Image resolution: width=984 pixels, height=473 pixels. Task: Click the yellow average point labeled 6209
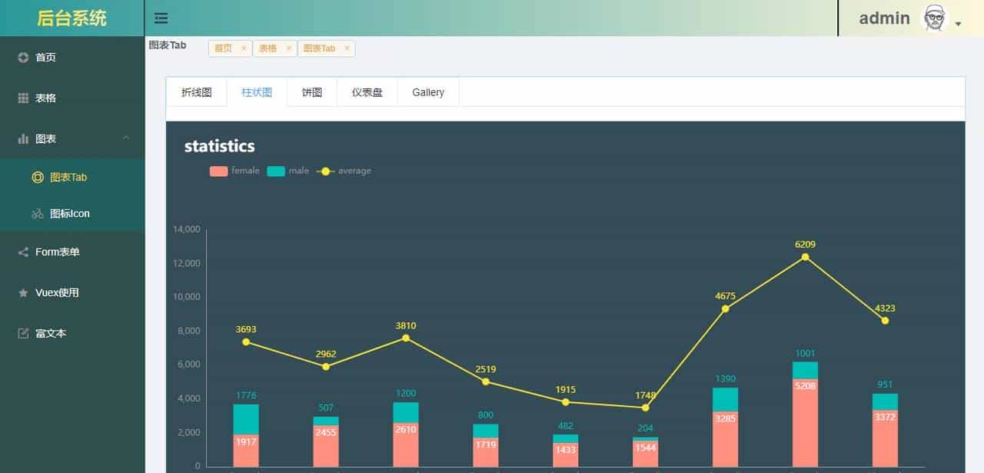(805, 258)
